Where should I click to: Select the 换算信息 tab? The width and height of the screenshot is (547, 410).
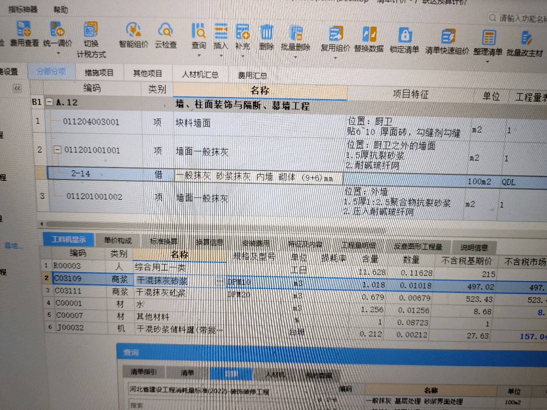209,242
